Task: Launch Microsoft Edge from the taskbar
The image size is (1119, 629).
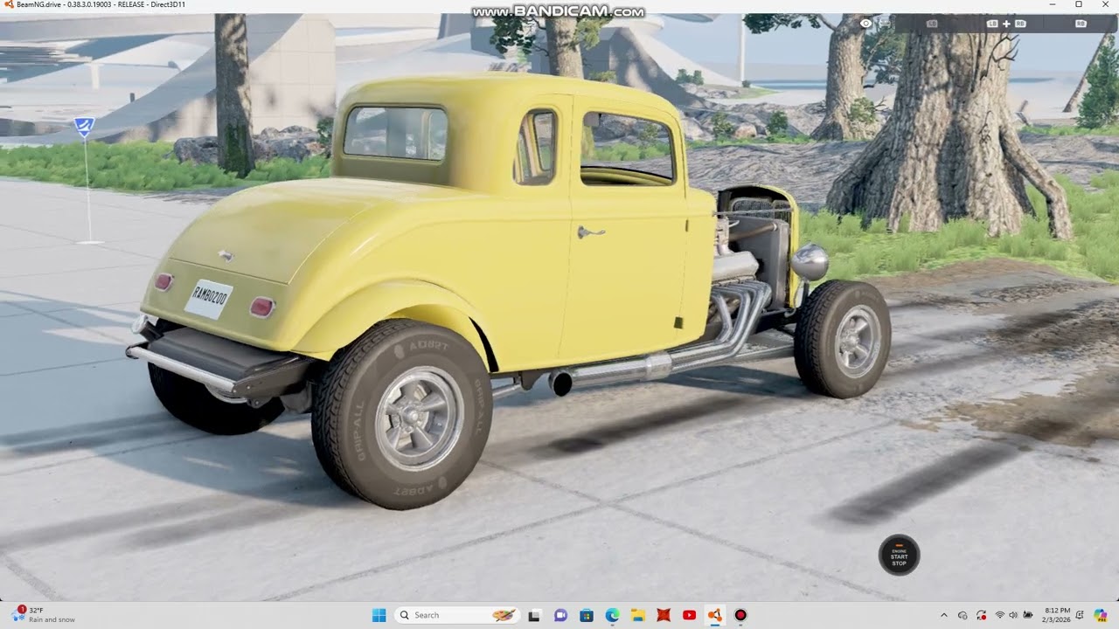Action: [612, 615]
